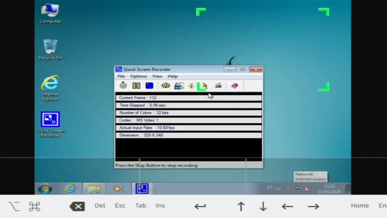Click Codec : MS Video 1 row
387x218 pixels.
189,120
